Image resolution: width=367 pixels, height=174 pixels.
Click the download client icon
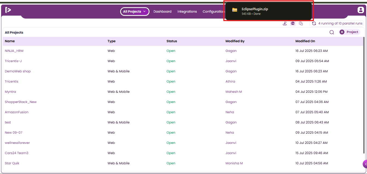pyautogui.click(x=285, y=23)
